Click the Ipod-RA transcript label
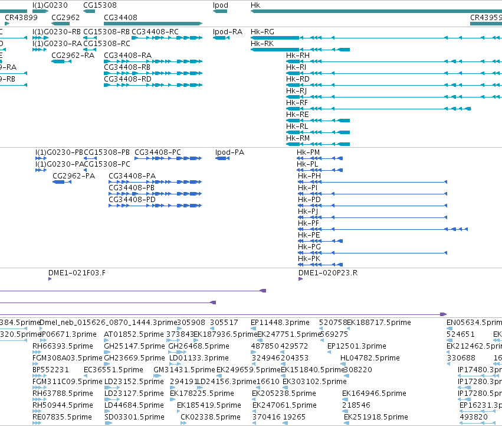This screenshot has width=502, height=426. (x=228, y=32)
